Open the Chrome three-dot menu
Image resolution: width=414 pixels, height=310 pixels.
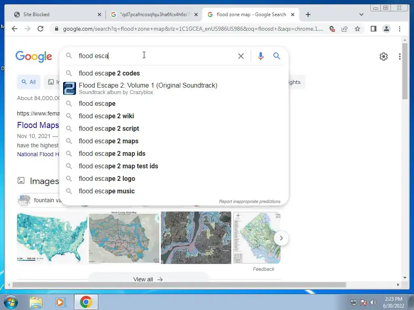click(399, 29)
